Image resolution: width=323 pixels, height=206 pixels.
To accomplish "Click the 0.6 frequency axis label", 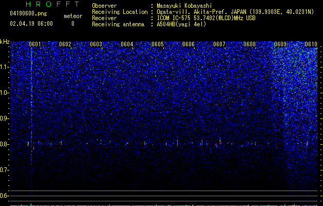I will pyautogui.click(x=4, y=196).
